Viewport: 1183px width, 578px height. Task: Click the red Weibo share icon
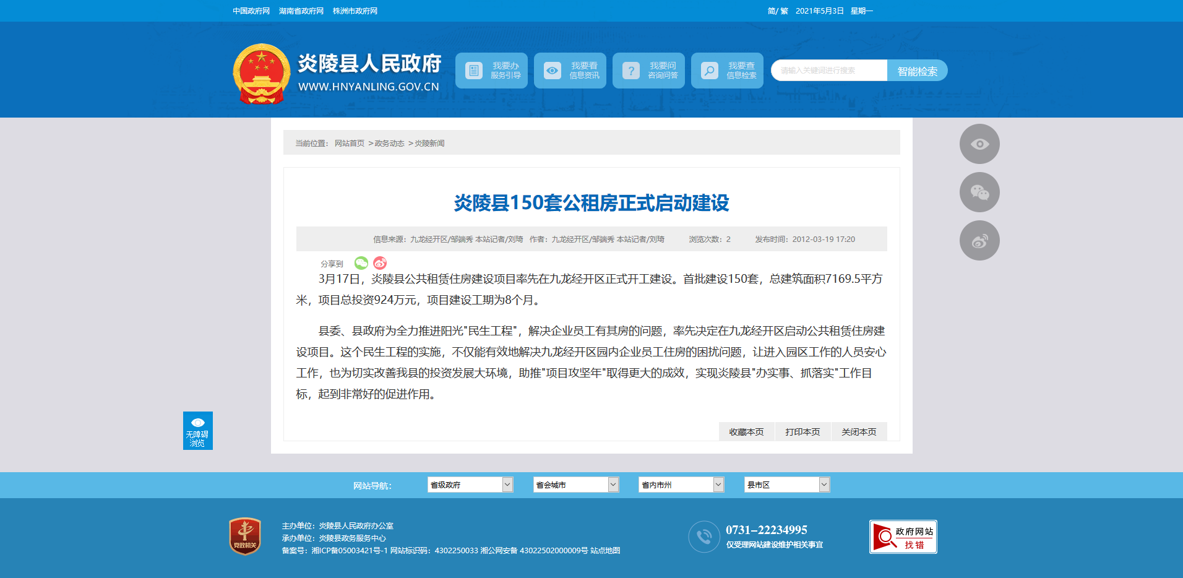click(380, 263)
